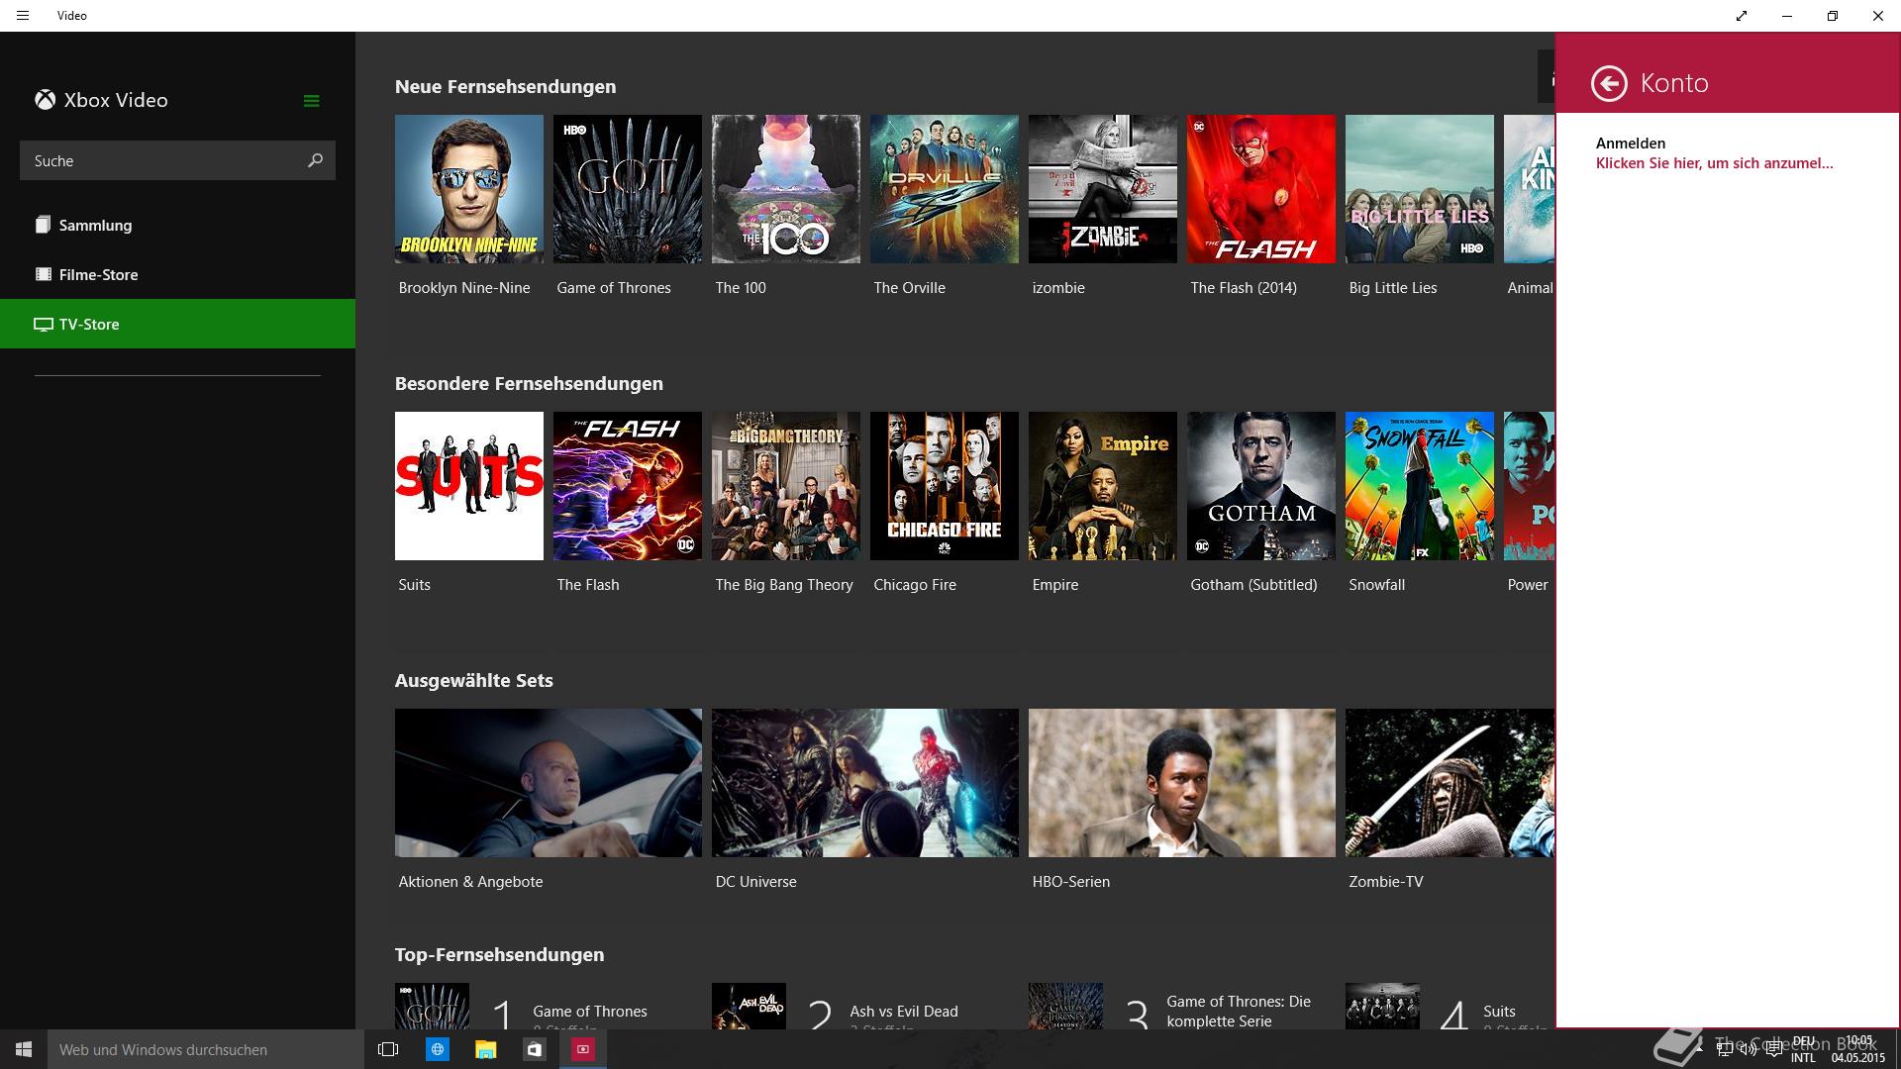Screen dimensions: 1901x1069
Task: Click the taskbar clock showing 04.05.2015
Action: (x=1858, y=1049)
